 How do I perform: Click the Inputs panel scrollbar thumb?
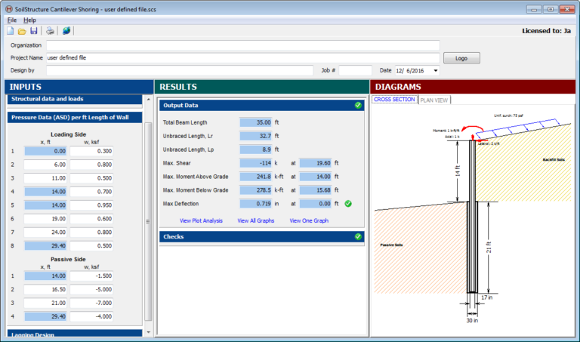pos(148,221)
